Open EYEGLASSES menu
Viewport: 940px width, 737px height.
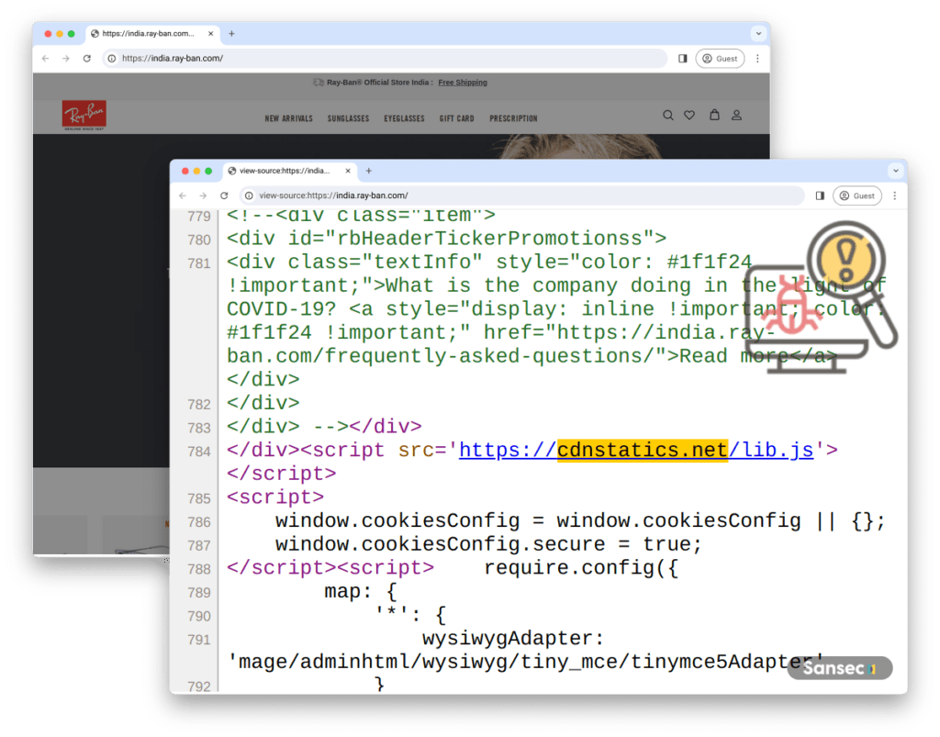point(404,118)
